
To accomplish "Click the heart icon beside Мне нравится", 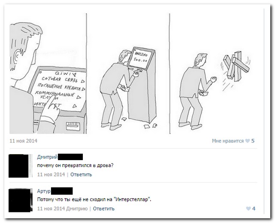I will tap(247, 141).
